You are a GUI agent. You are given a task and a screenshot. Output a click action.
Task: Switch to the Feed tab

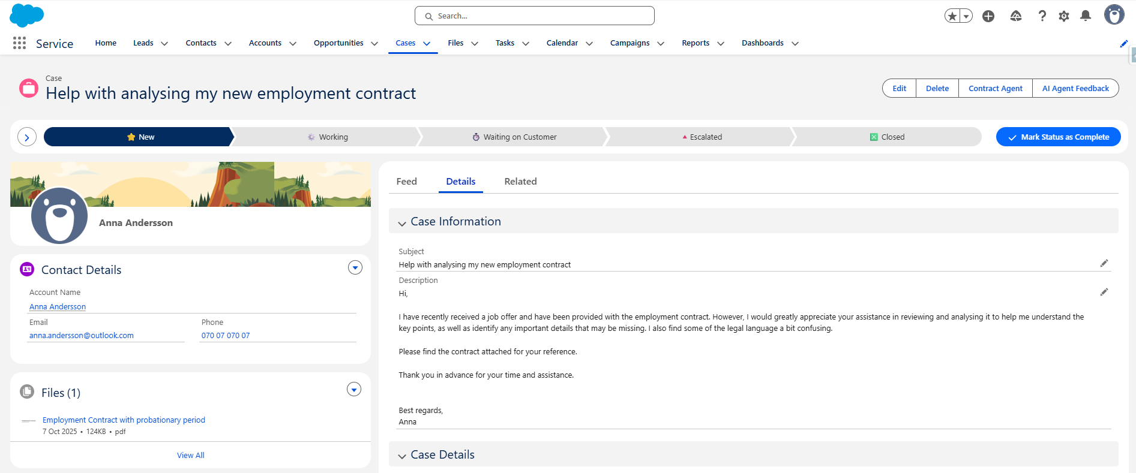coord(406,182)
